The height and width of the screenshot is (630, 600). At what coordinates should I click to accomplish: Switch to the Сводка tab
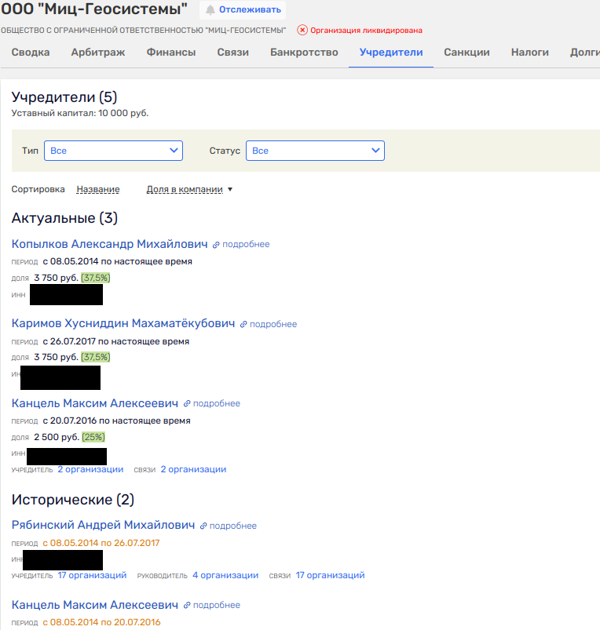pyautogui.click(x=31, y=53)
